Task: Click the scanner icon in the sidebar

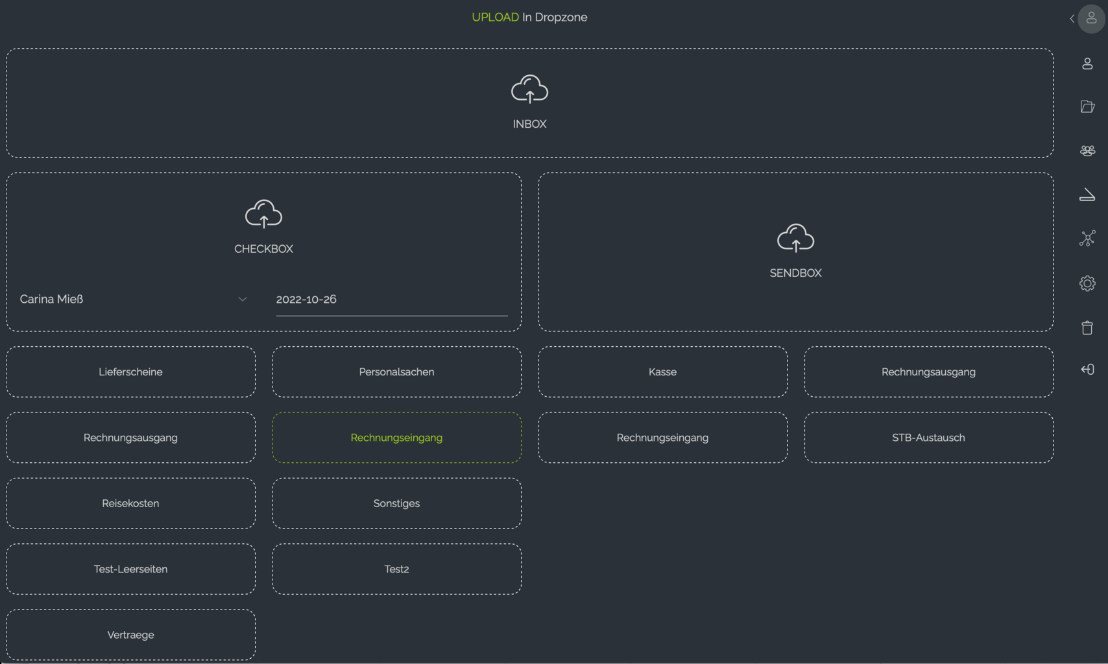Action: [x=1087, y=195]
